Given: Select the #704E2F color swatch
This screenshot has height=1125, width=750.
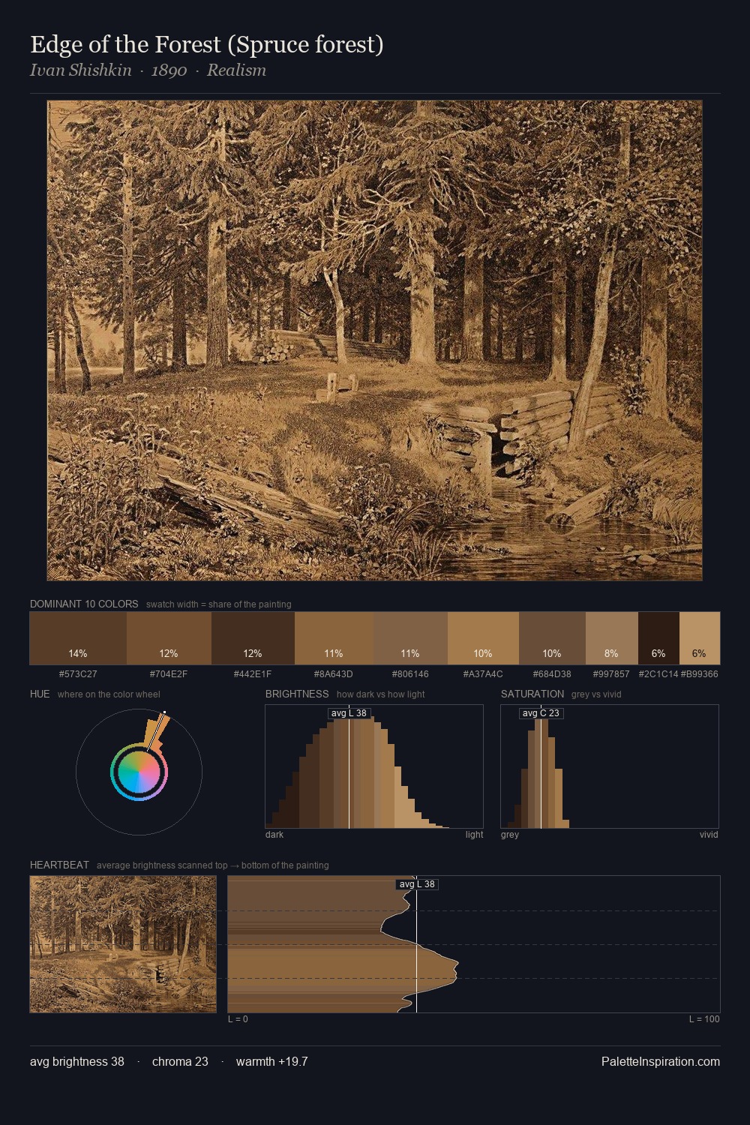Looking at the screenshot, I should (169, 638).
